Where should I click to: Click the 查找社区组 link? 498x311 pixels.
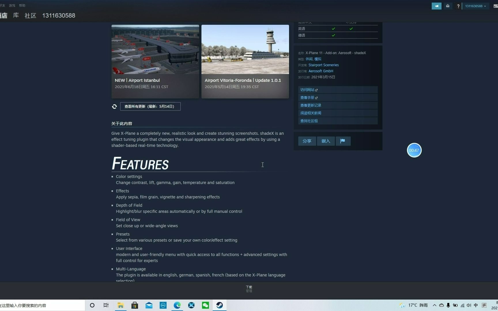(x=338, y=121)
